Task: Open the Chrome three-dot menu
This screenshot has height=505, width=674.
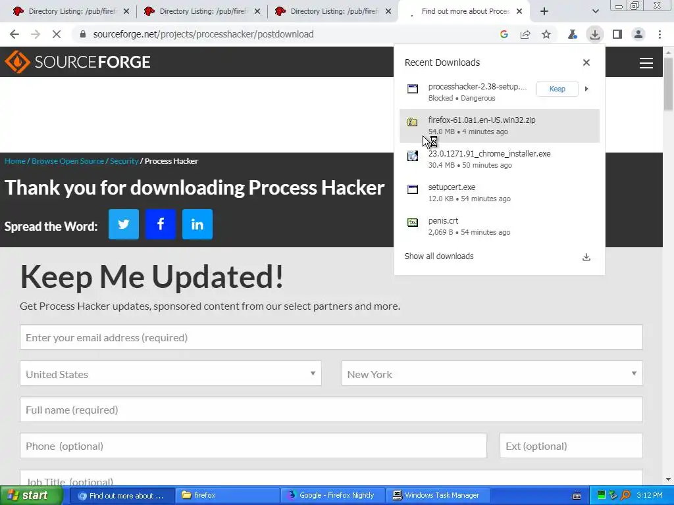Action: tap(660, 34)
